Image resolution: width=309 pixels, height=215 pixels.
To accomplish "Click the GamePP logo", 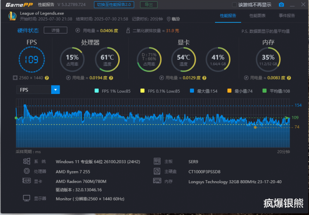I will tap(19, 5).
